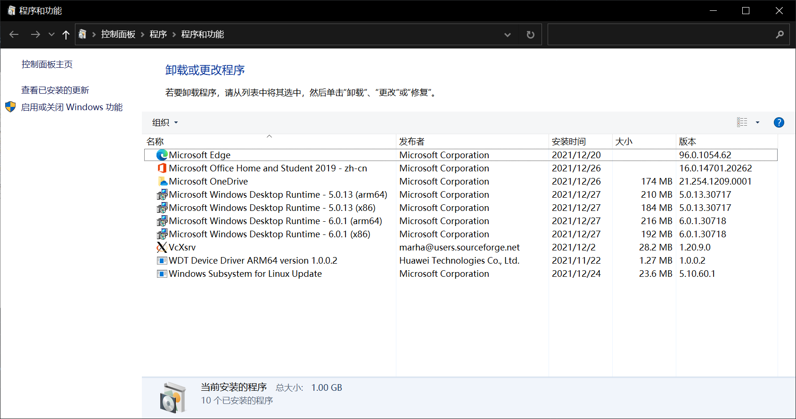
Task: Click the installed programs disc icon in details pane
Action: [172, 397]
